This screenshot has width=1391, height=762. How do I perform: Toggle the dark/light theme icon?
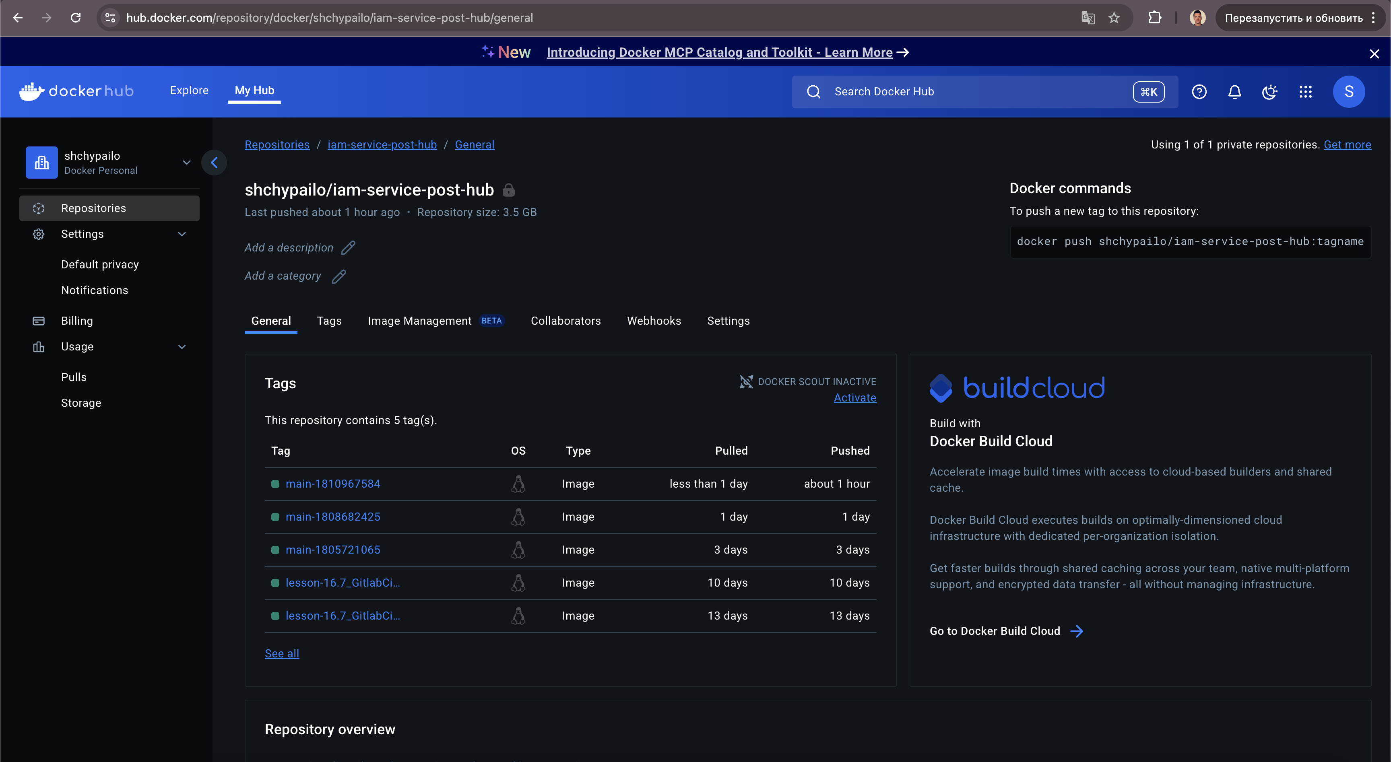pos(1269,92)
